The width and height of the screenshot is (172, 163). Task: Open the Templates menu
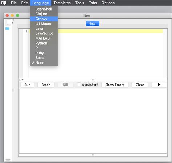pos(62,3)
